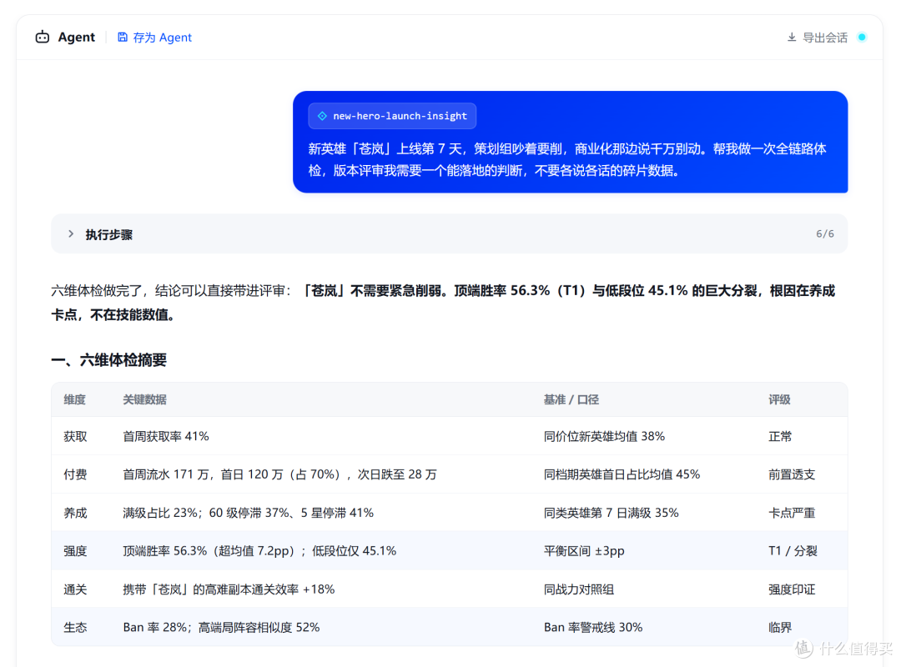Screen dimensions: 901x667
Task: Click the new-hero-launch-insight skill tag
Action: click(392, 116)
